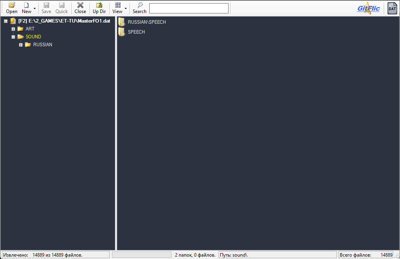Select the ART folder in tree

[x=30, y=29]
